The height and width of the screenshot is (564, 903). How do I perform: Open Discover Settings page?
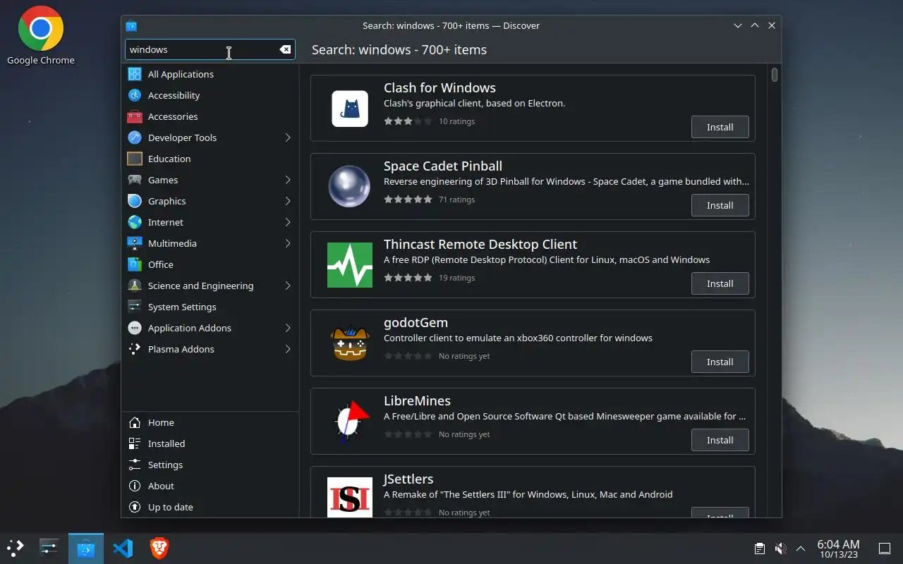tap(210, 465)
